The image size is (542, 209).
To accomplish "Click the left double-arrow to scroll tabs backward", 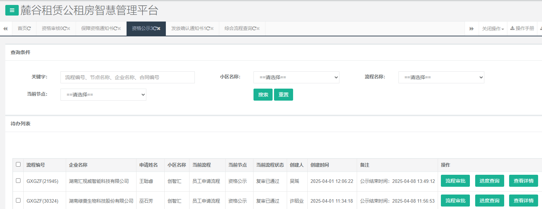I will coord(5,28).
